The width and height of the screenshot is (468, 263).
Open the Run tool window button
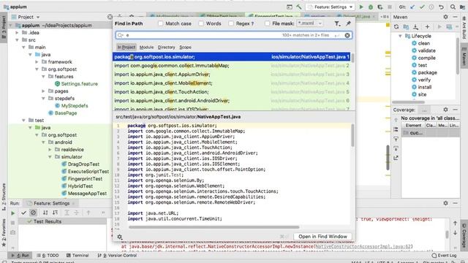tap(20, 256)
